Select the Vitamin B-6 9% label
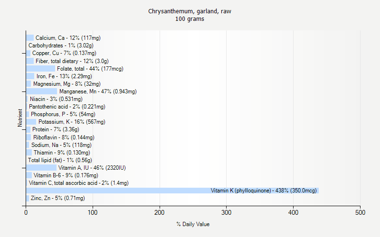 66,175
